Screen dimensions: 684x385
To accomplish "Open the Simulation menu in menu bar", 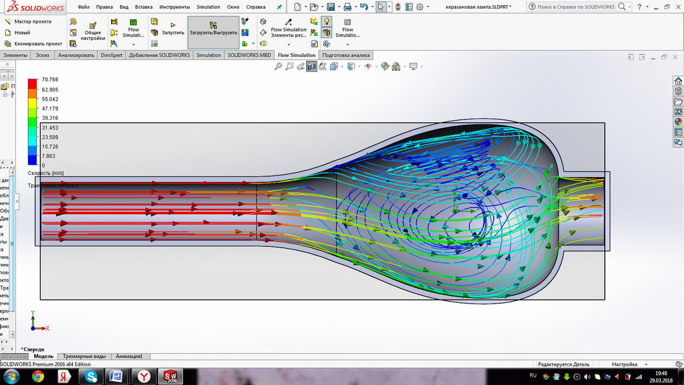I will pyautogui.click(x=208, y=7).
